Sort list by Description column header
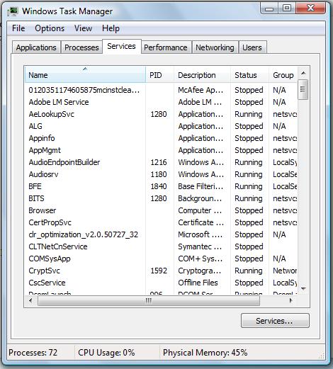This screenshot has height=369, width=333. coord(203,75)
